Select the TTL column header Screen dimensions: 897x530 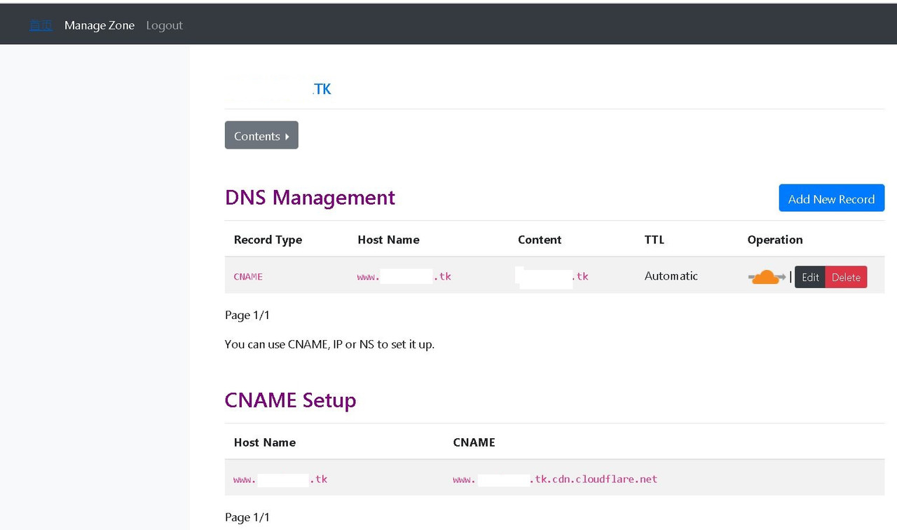[654, 240]
